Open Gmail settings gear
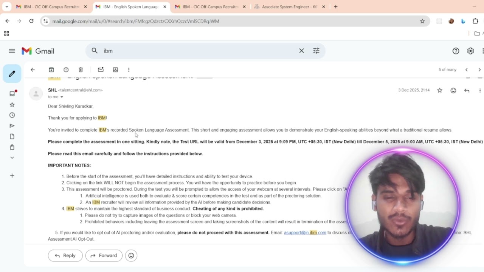Image resolution: width=484 pixels, height=272 pixels. point(470,51)
